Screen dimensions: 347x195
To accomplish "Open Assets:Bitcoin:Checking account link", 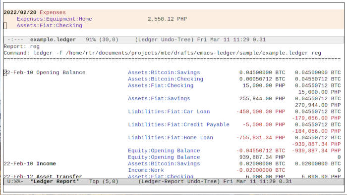I will tap(166, 79).
